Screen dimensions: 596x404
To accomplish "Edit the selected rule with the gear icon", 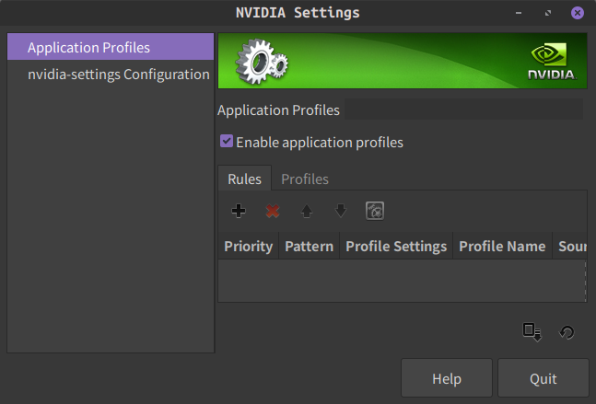I will 375,211.
